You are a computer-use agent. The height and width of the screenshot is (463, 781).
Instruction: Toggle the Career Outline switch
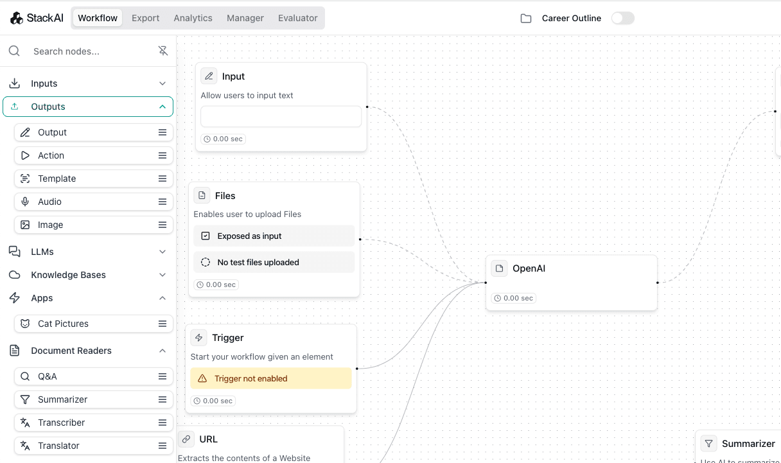622,18
